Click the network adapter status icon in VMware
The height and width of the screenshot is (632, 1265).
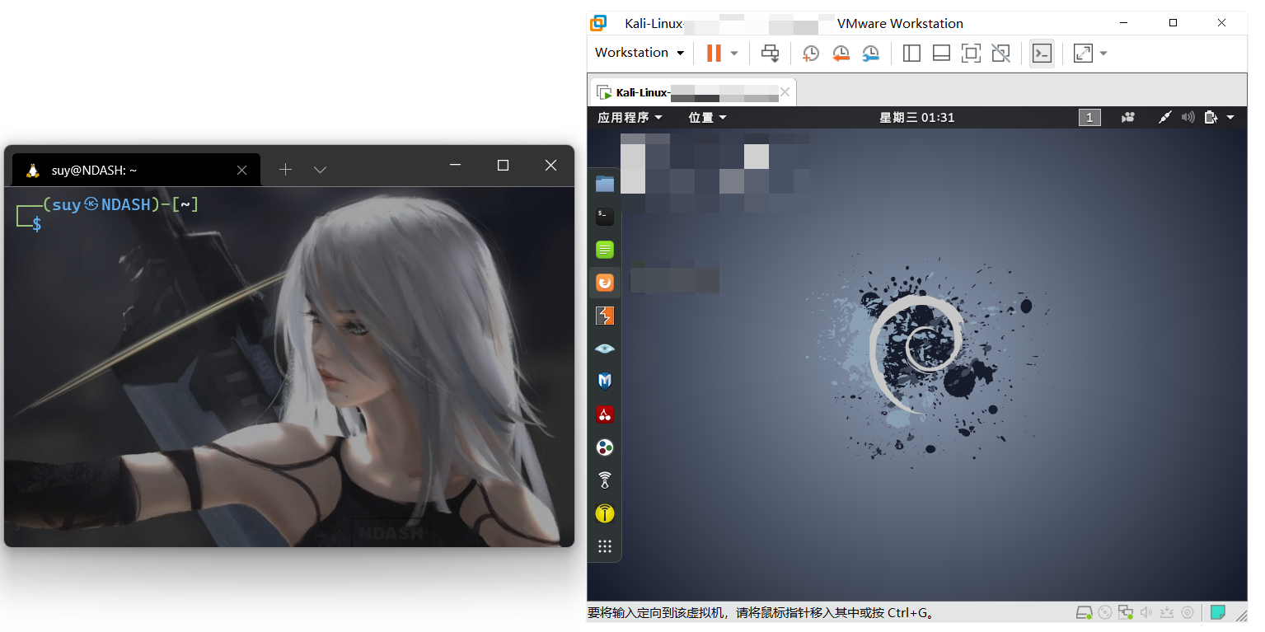tap(1126, 612)
